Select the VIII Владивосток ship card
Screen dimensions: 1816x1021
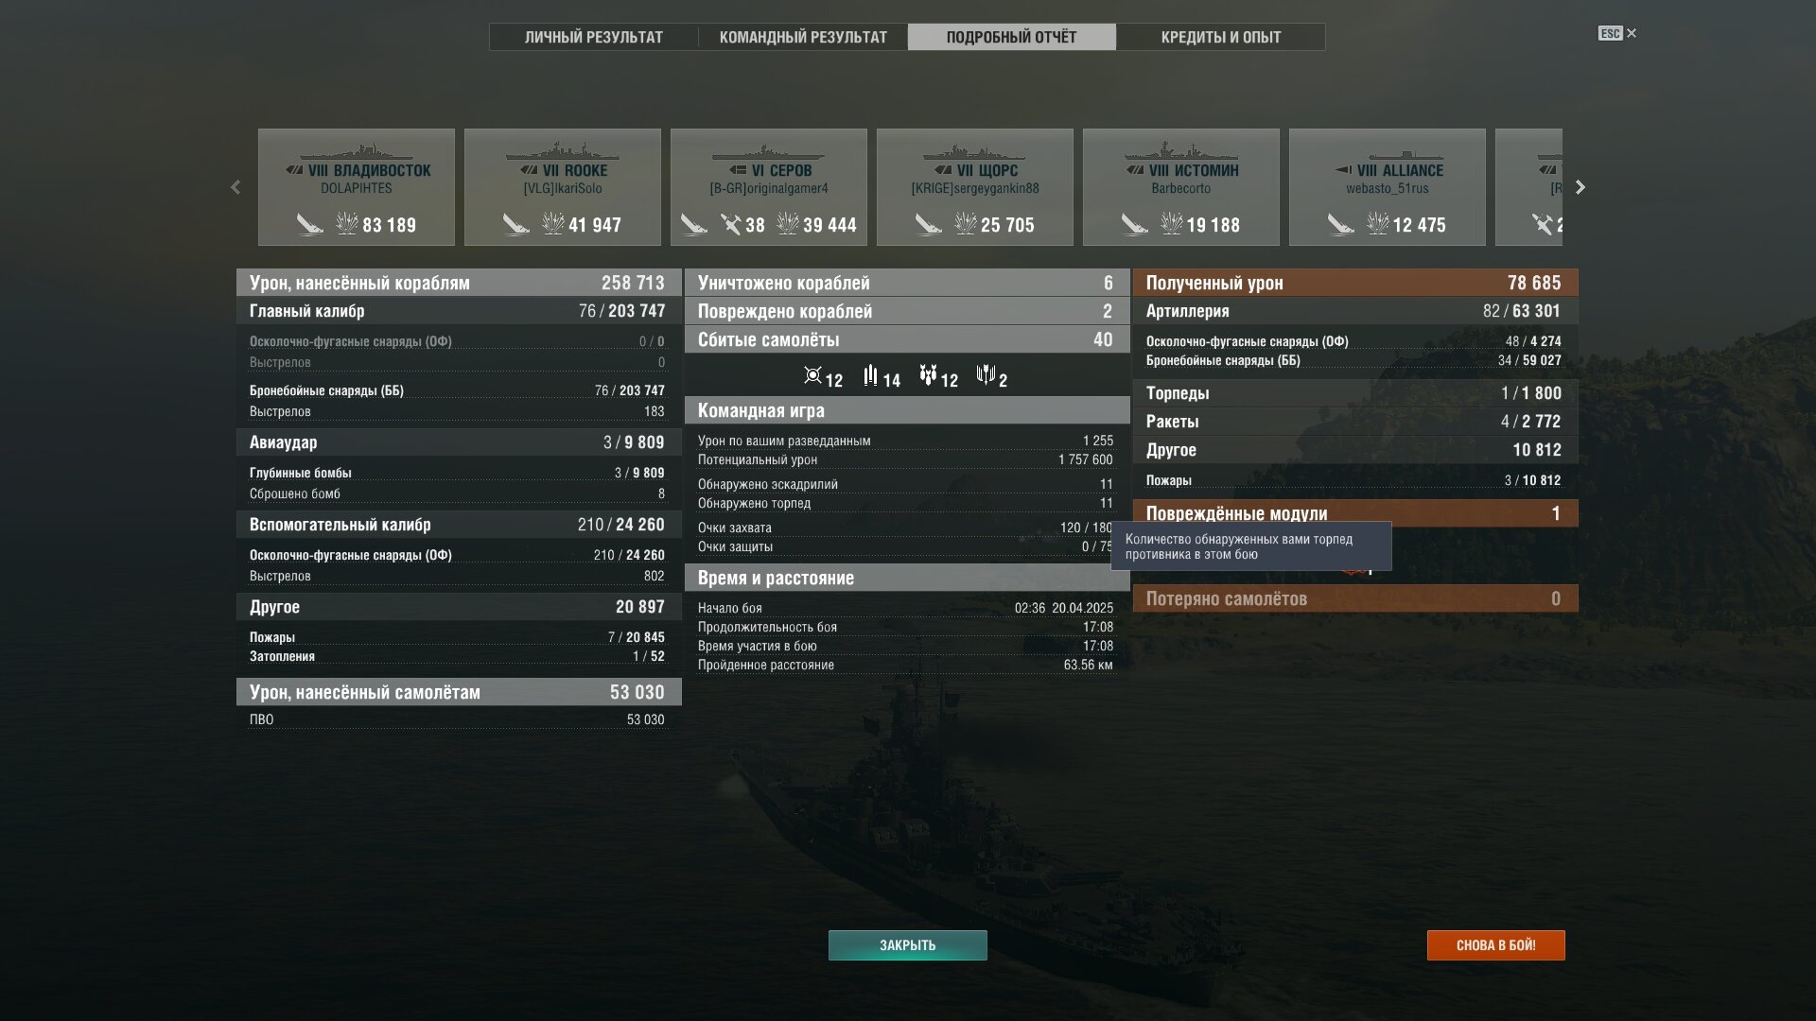tap(357, 187)
